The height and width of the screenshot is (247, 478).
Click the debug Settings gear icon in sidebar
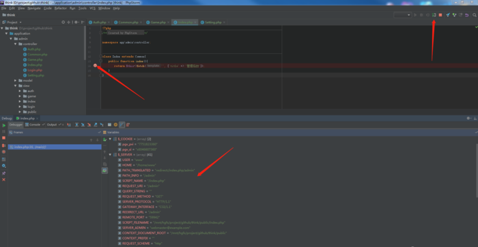[3, 166]
